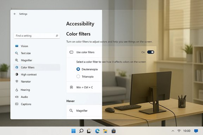Viewport: 203px width, 135px height.
Task: Click the 10:00 taskbar clock
Action: pos(187,131)
